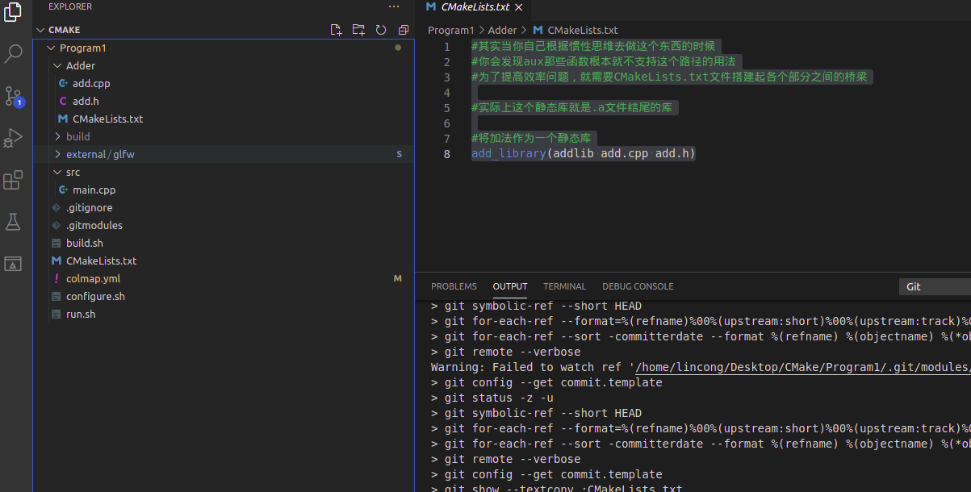
Task: Click CMake icon in breadcrumb CMakeLists.txt
Action: click(x=538, y=30)
